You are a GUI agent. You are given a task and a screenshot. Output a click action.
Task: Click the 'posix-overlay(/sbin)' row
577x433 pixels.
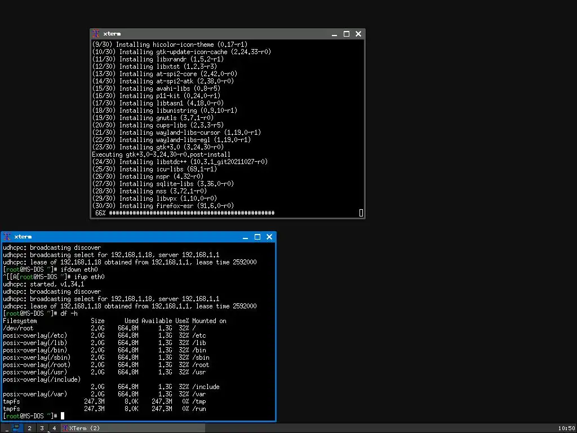[x=106, y=357]
